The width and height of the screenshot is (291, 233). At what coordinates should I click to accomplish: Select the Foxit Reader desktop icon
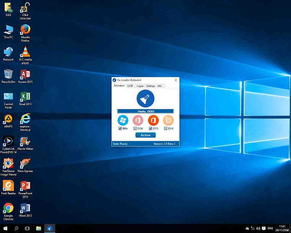point(8,187)
